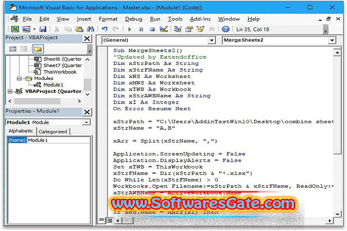This screenshot has height=231, width=347.
Task: Open the Project Explorer toolbar icon
Action: [178, 29]
